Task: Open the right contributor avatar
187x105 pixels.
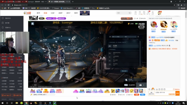Action: pos(174,25)
